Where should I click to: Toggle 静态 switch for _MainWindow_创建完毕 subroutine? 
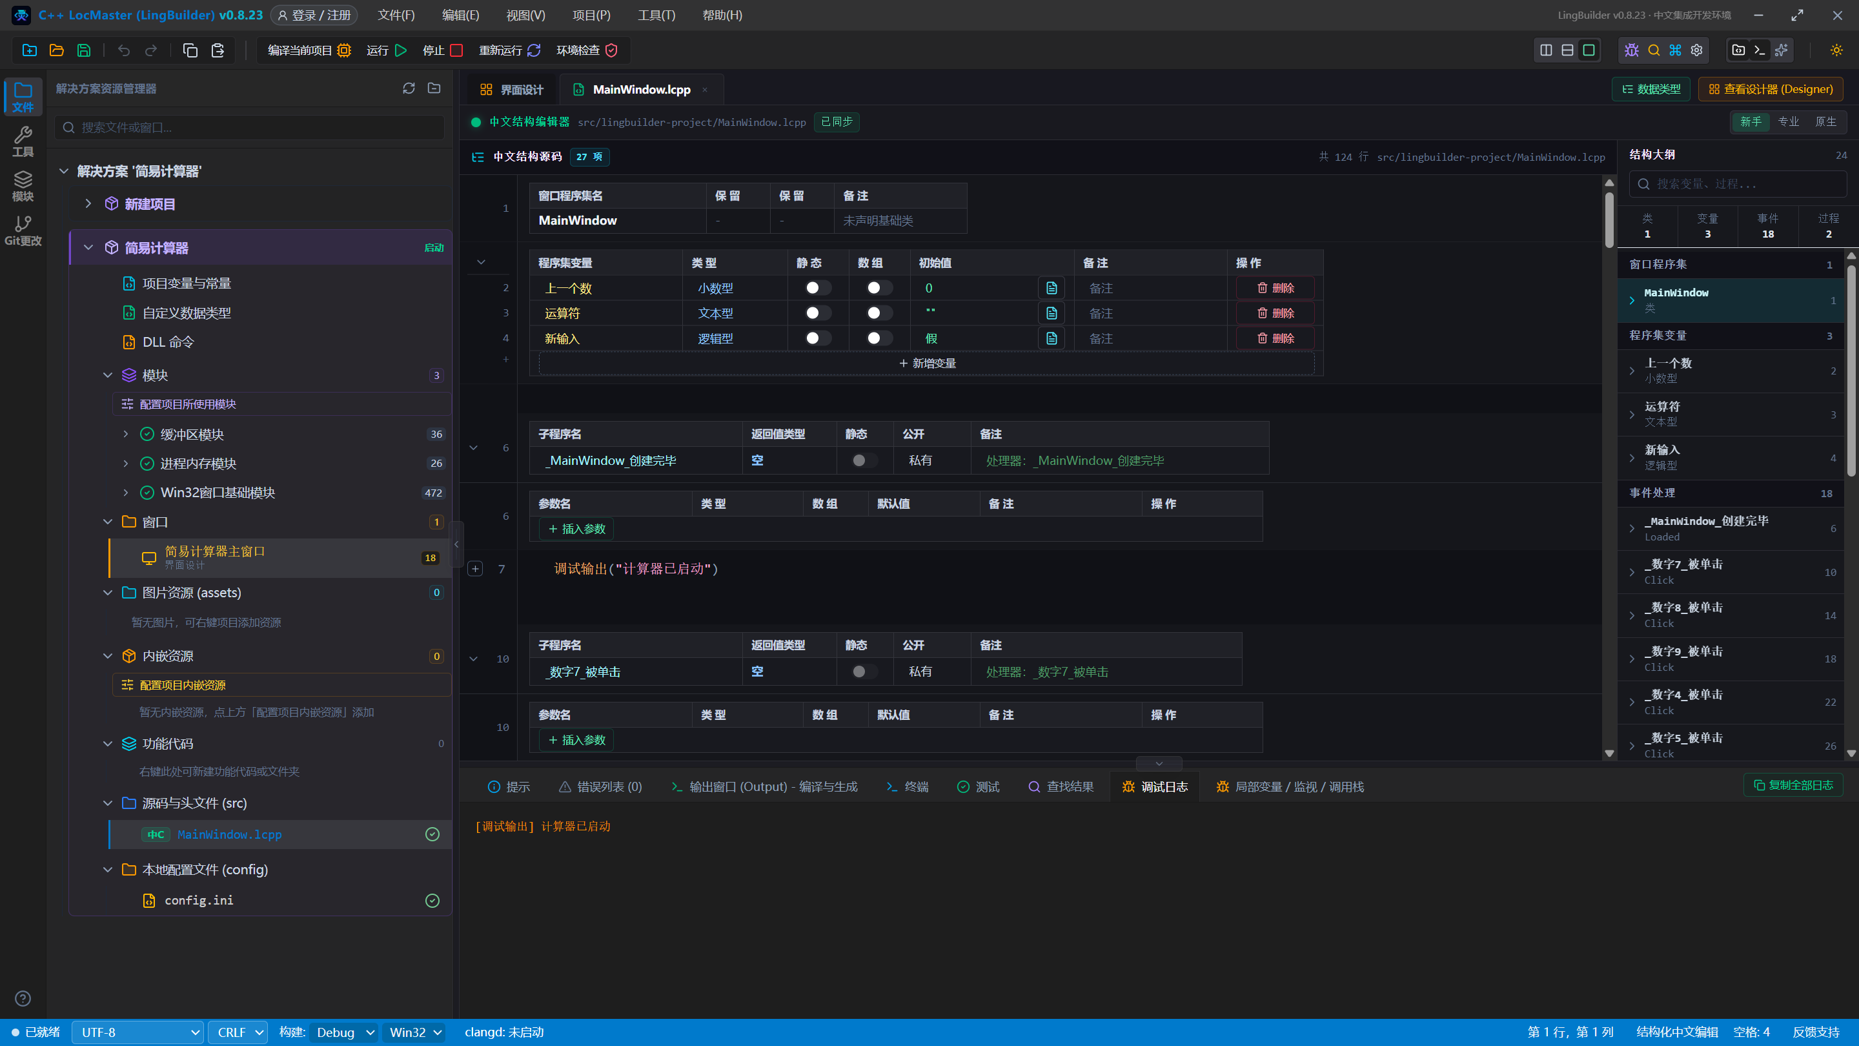[864, 460]
